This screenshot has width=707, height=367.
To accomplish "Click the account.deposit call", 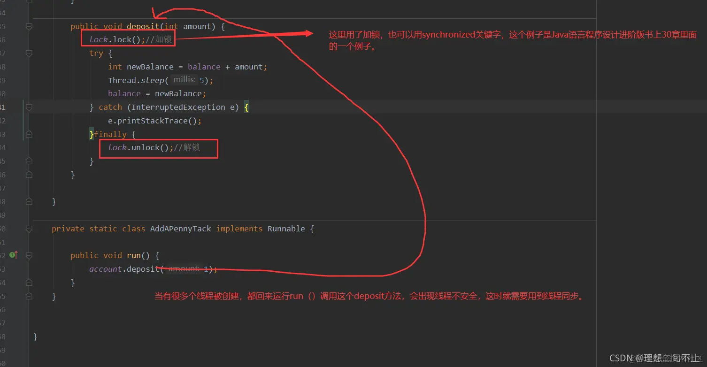I will click(124, 269).
